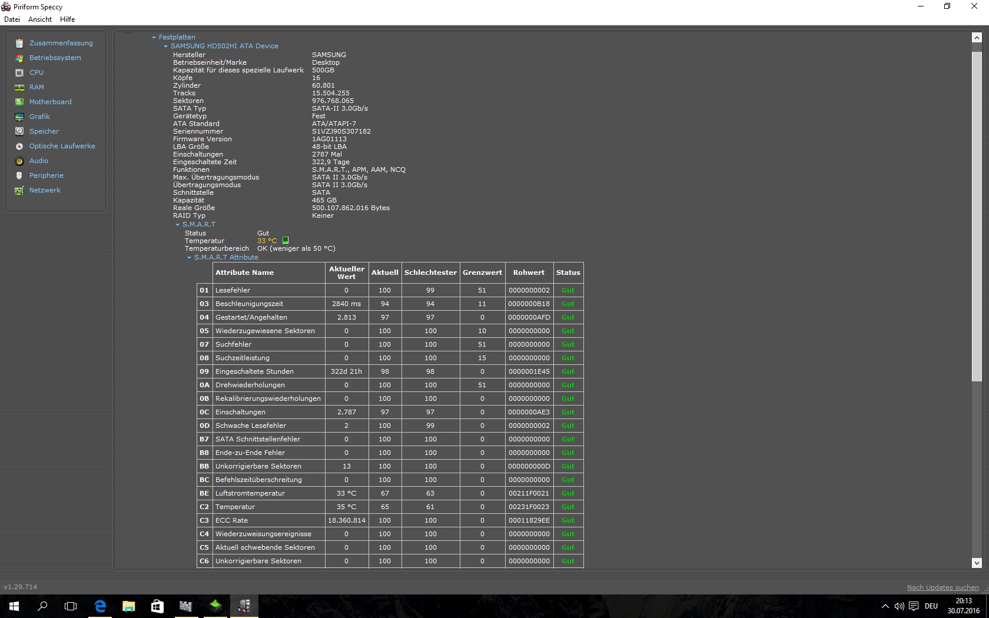Click version label v1.29.714
The height and width of the screenshot is (618, 989).
click(x=21, y=587)
